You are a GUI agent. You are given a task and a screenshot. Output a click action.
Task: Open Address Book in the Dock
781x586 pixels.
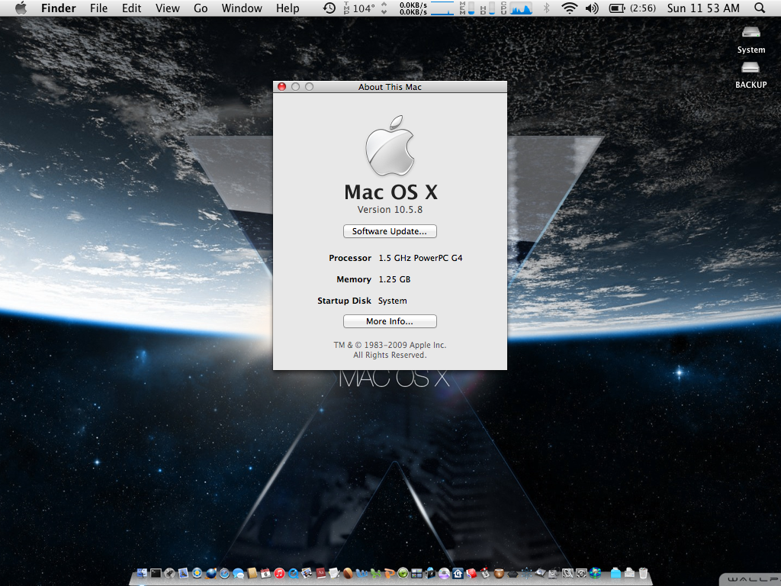tap(252, 573)
